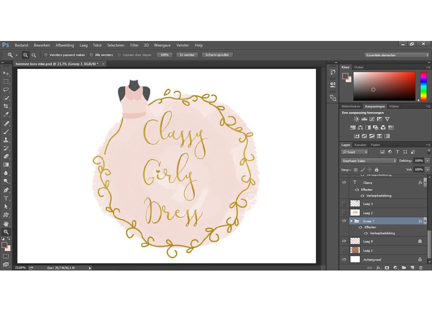The height and width of the screenshot is (324, 432).
Task: Hide the Laag 9 layer
Action: point(344,241)
